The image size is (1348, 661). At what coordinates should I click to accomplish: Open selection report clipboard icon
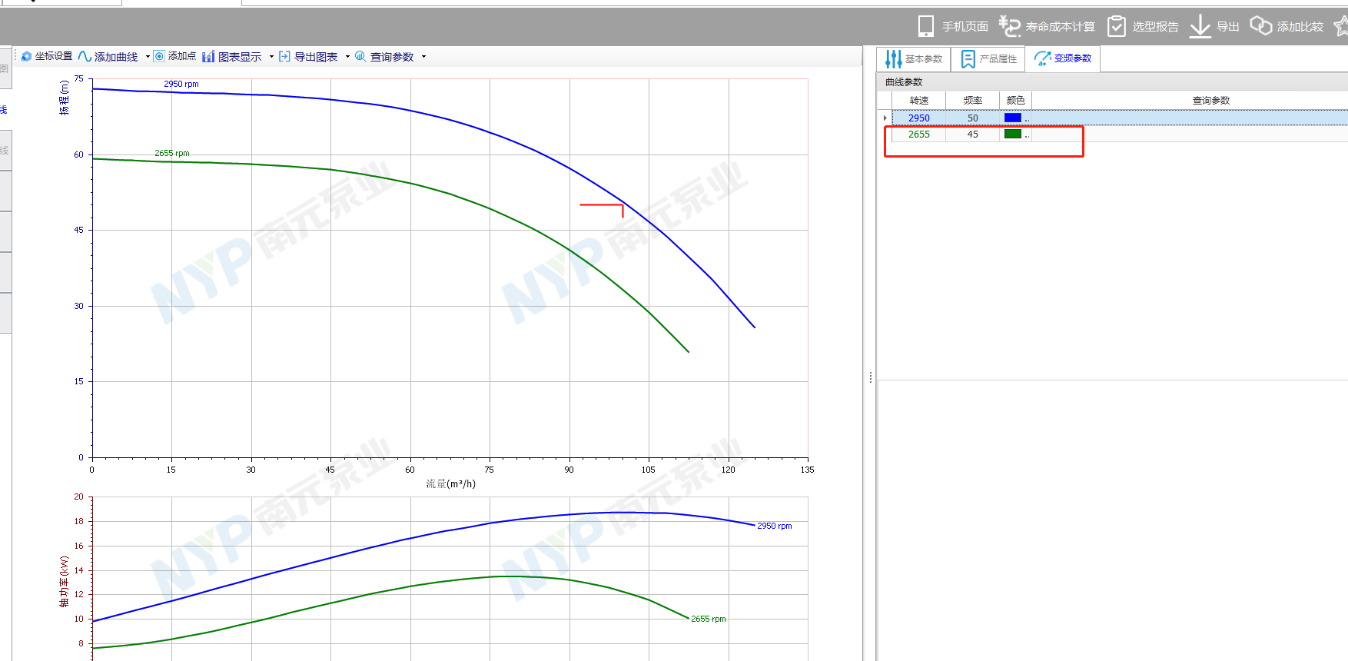click(x=1116, y=26)
